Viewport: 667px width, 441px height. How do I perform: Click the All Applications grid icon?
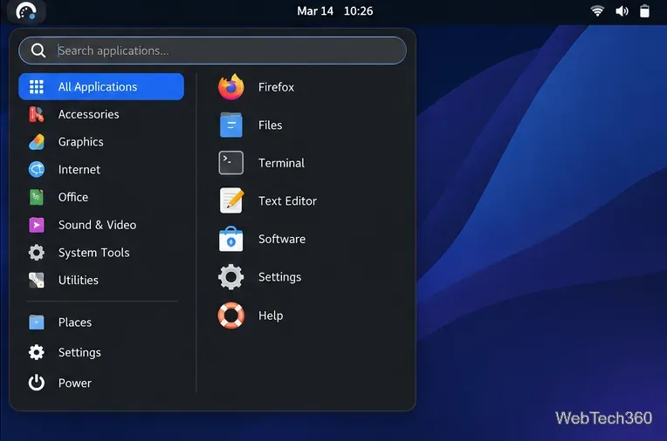(37, 86)
